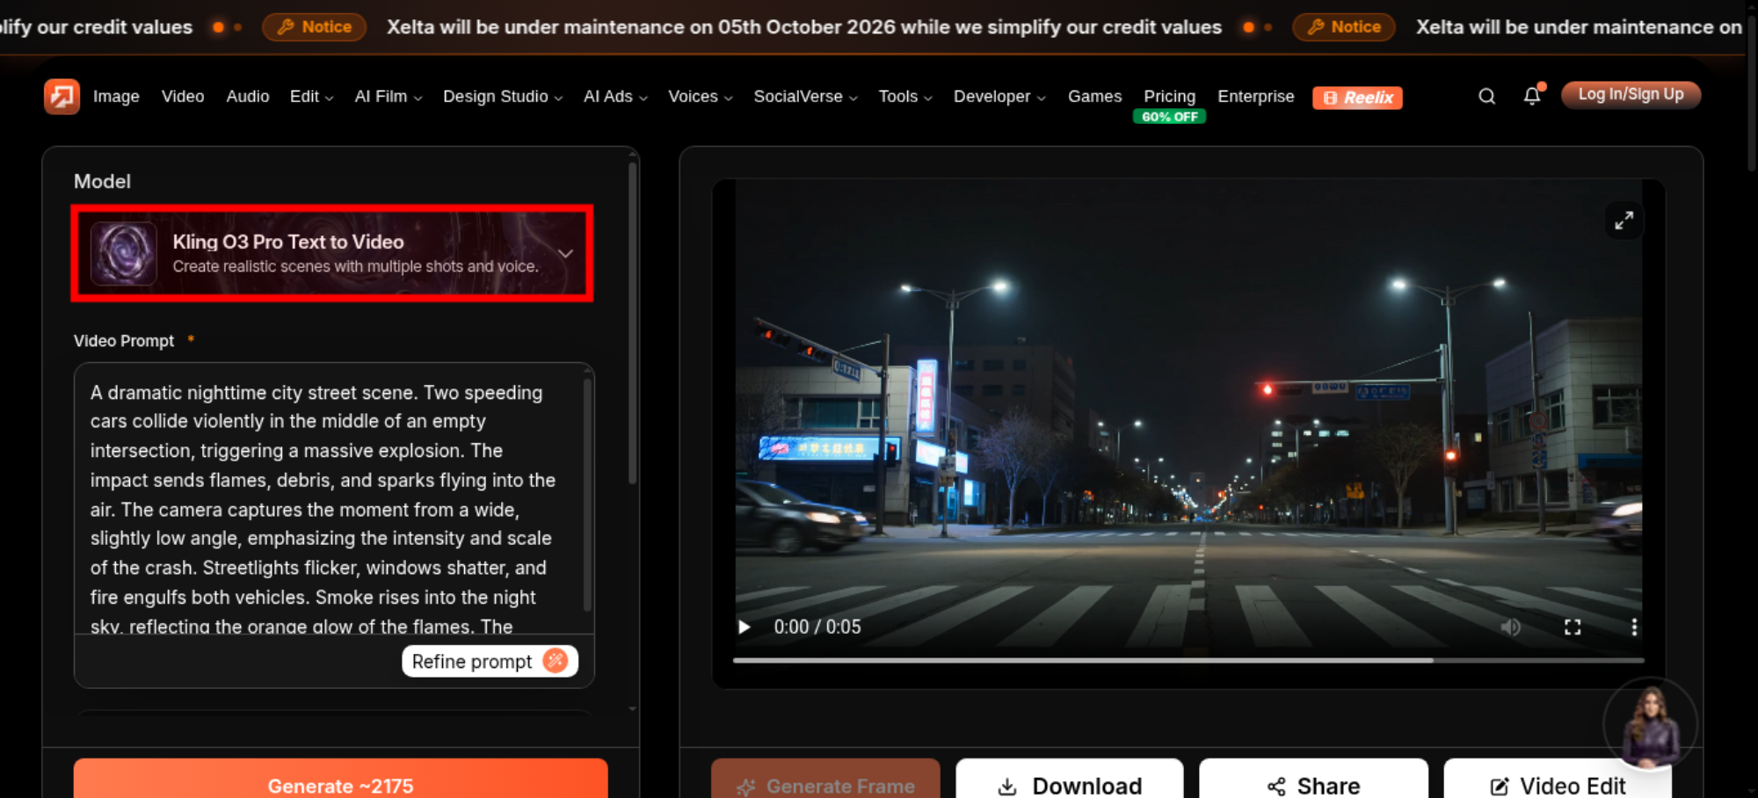Click the Generate ~2175 button
The width and height of the screenshot is (1758, 798).
[x=340, y=779]
